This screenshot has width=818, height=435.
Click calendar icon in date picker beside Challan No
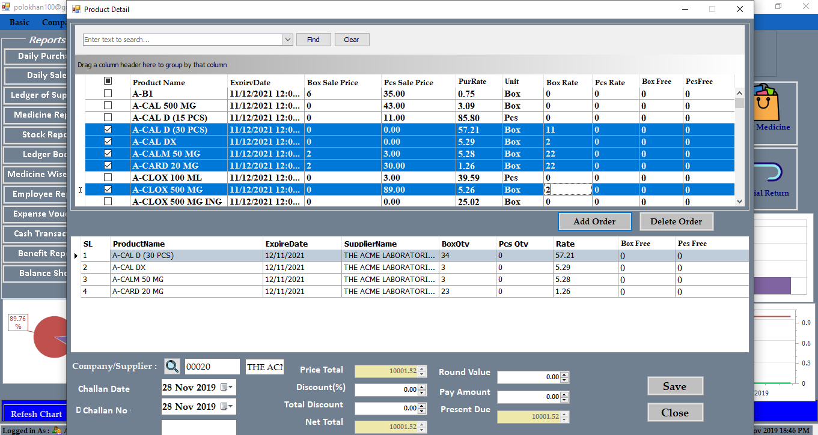(x=224, y=407)
